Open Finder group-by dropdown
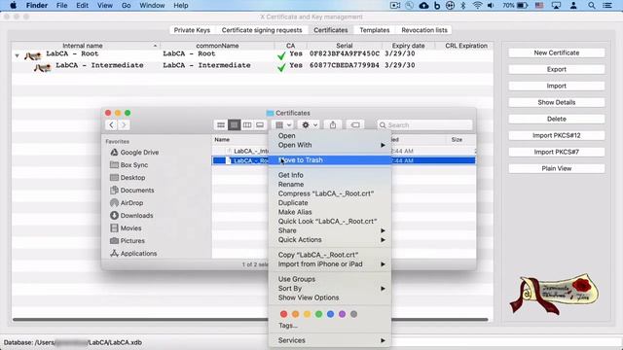623x350 pixels. point(283,125)
